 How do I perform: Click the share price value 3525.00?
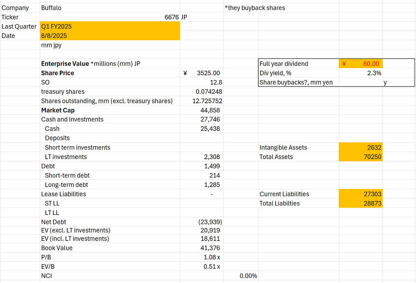[208, 73]
